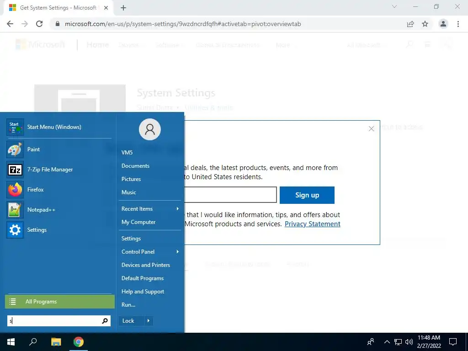Image resolution: width=468 pixels, height=351 pixels.
Task: Open Chrome three-dot menu
Action: point(458,24)
